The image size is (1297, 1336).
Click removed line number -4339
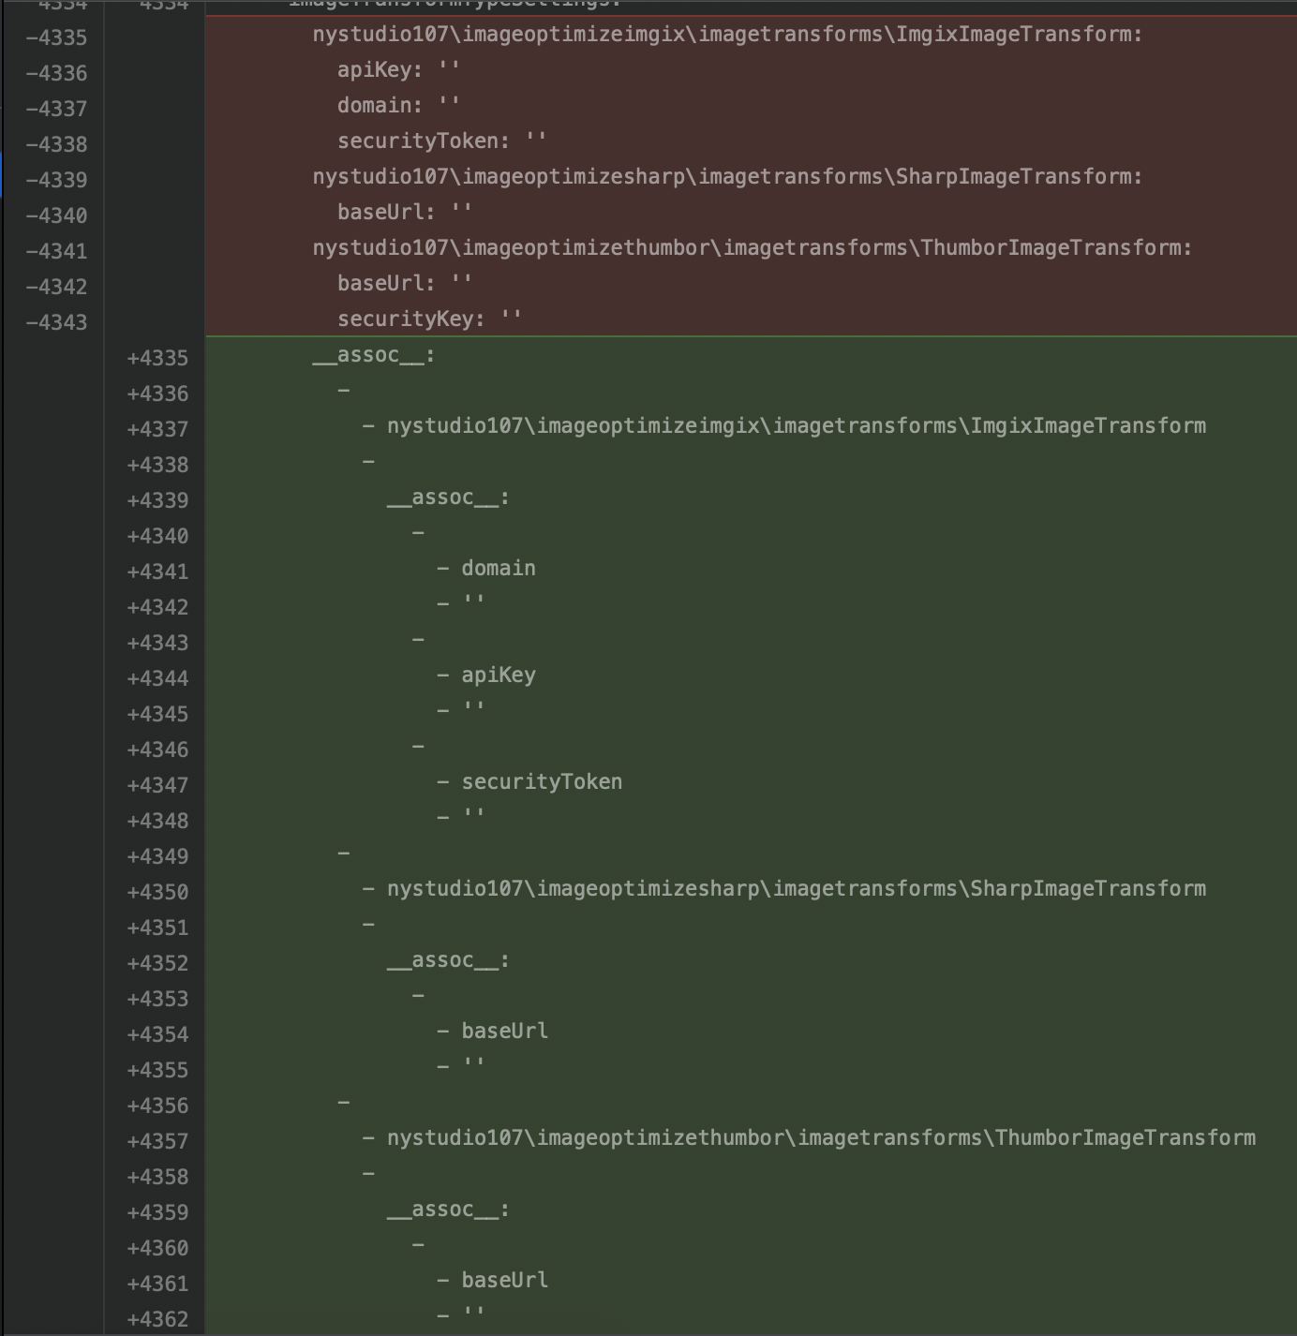point(56,181)
